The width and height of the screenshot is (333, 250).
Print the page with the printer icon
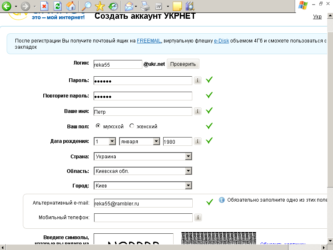(145, 6)
